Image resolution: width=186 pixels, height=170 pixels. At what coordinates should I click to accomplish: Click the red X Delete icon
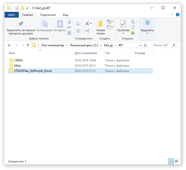point(87,24)
